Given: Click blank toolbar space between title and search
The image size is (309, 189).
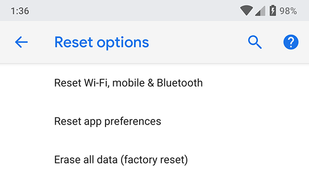Looking at the screenshot, I should tap(197, 42).
